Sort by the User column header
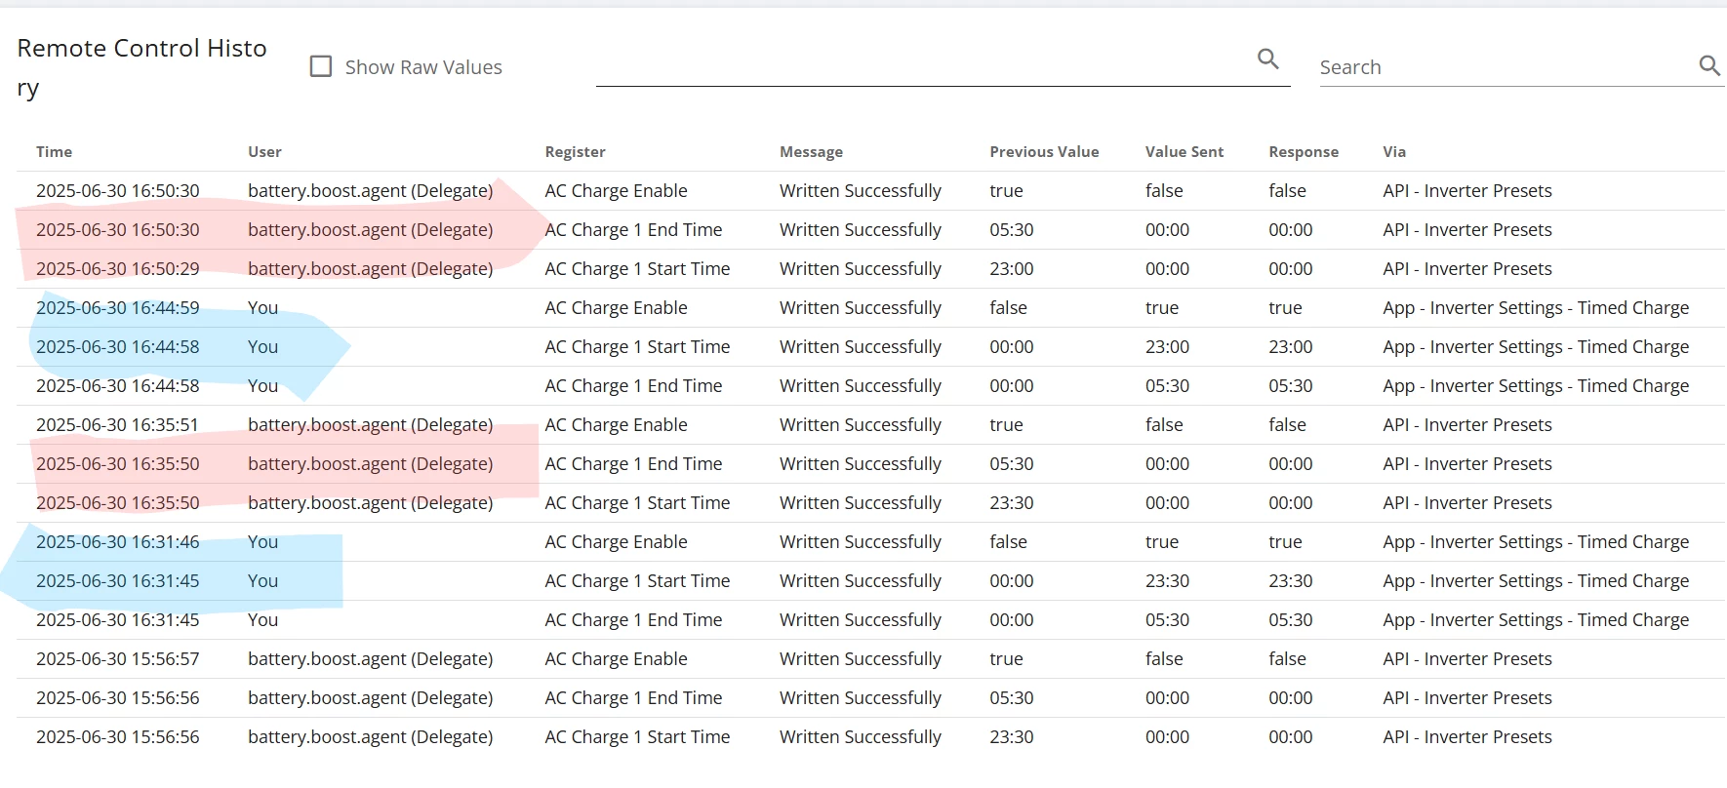1727x788 pixels. click(264, 152)
